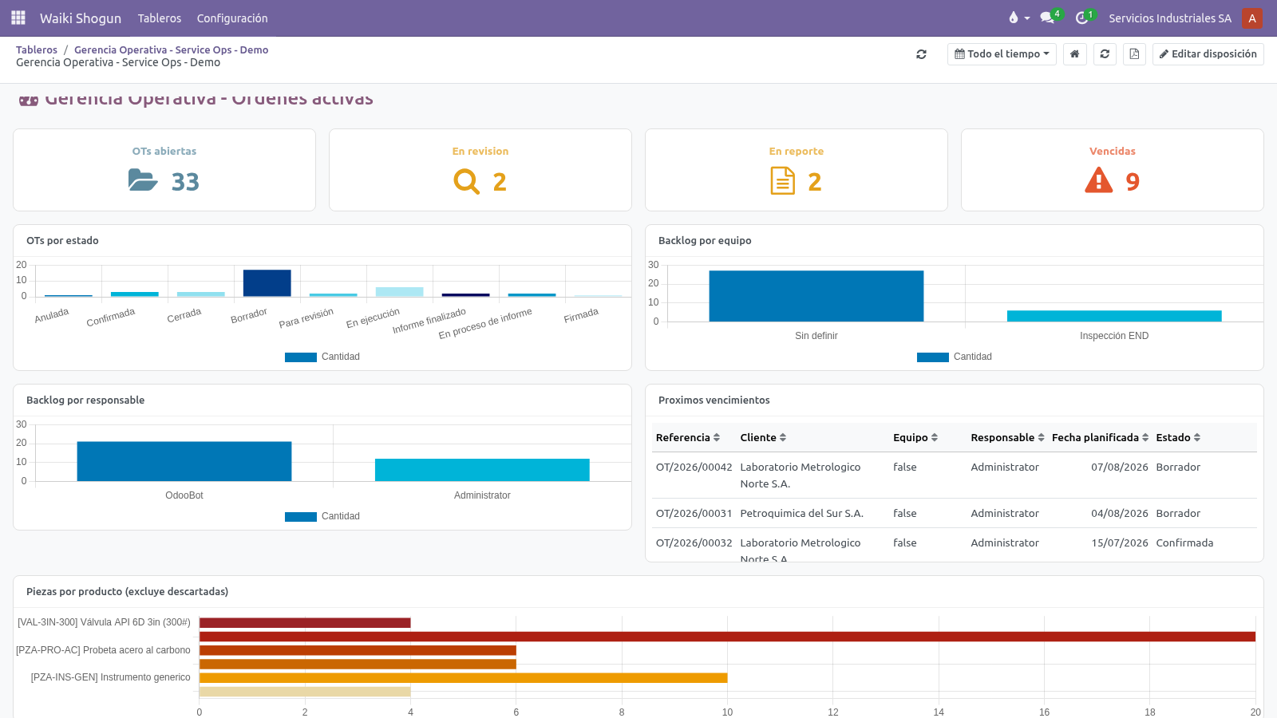
Task: Click Petroquimica del Sur S.A. cell
Action: coord(802,513)
